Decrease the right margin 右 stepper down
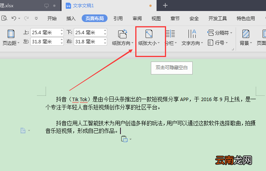 tap(105, 43)
